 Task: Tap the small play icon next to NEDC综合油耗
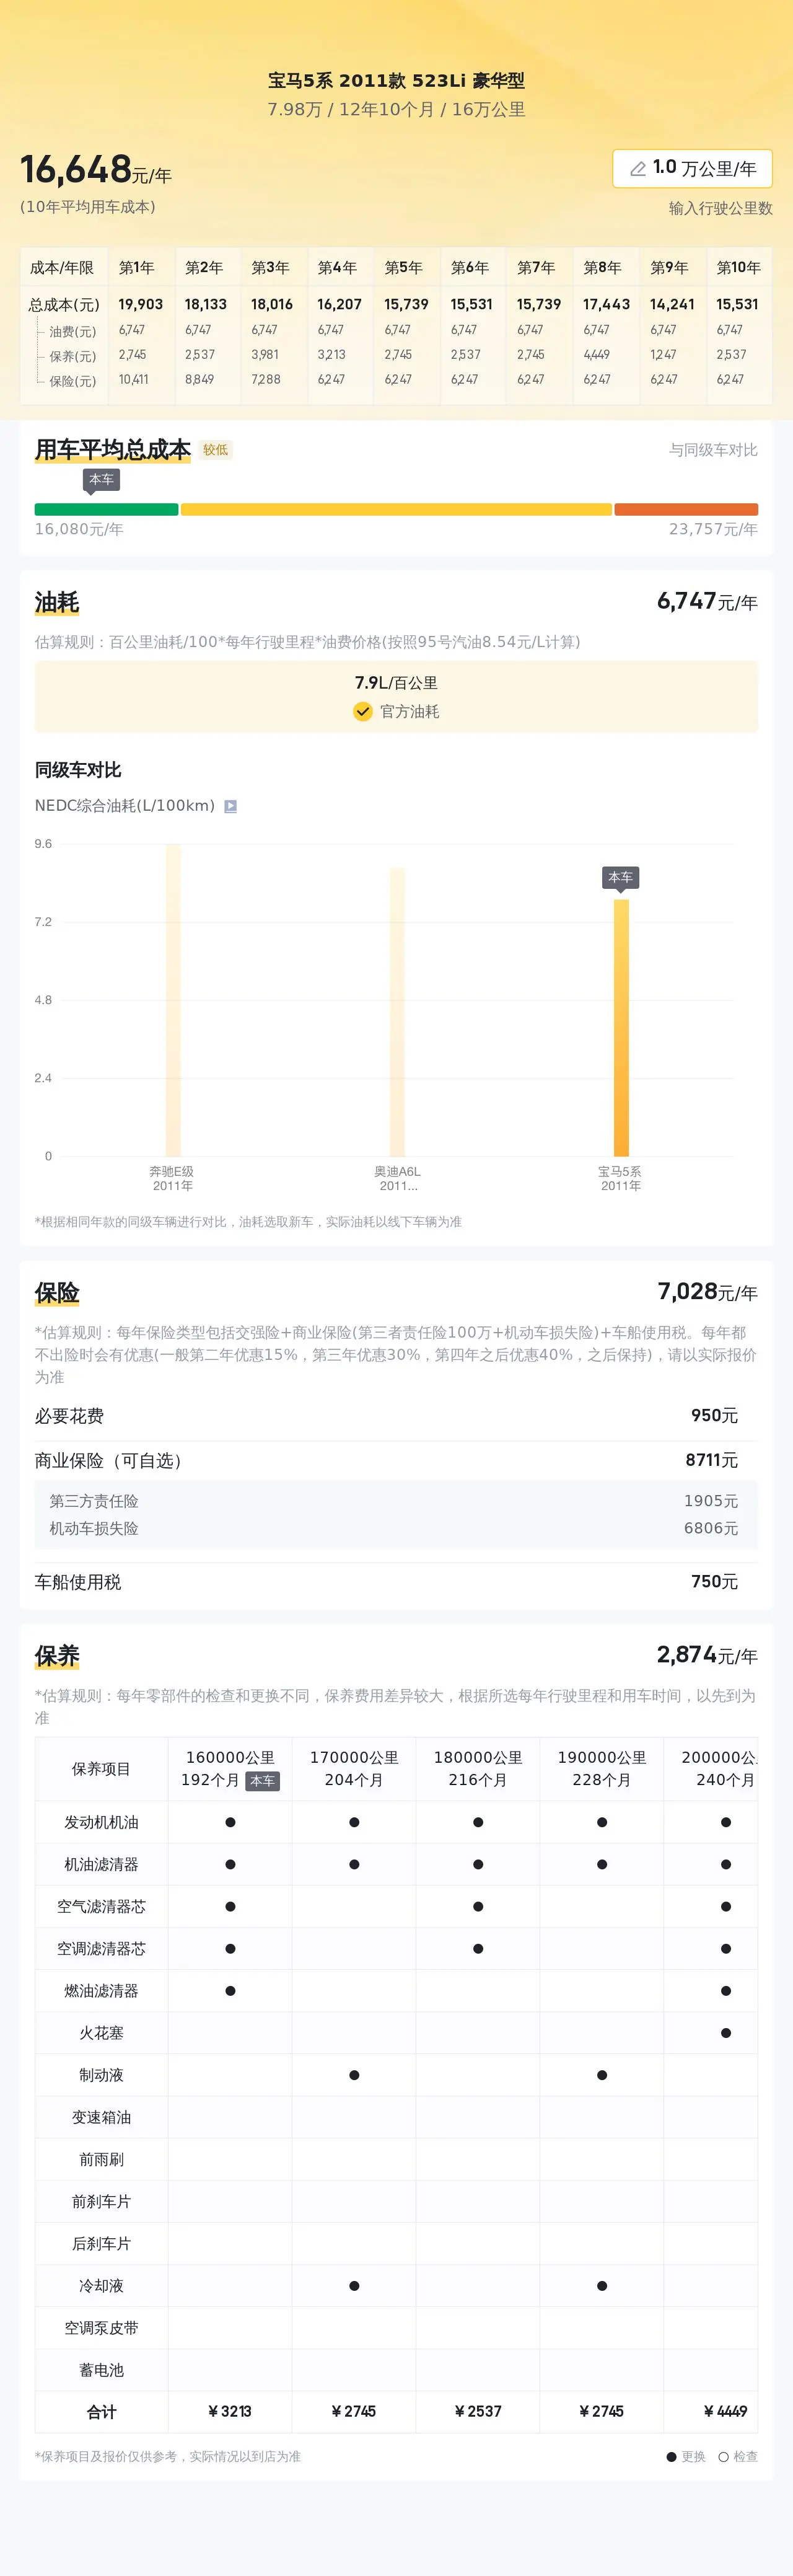pyautogui.click(x=230, y=806)
